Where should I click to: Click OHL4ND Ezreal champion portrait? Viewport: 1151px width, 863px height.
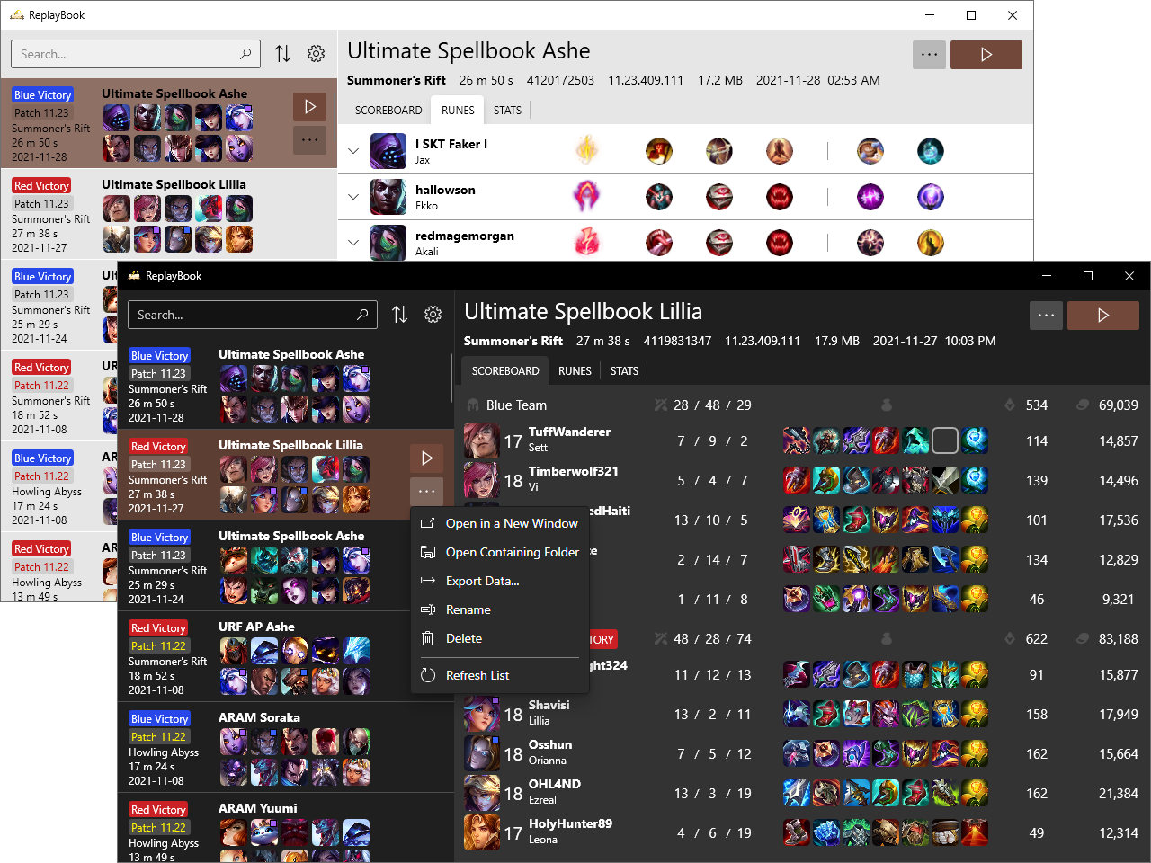click(481, 793)
